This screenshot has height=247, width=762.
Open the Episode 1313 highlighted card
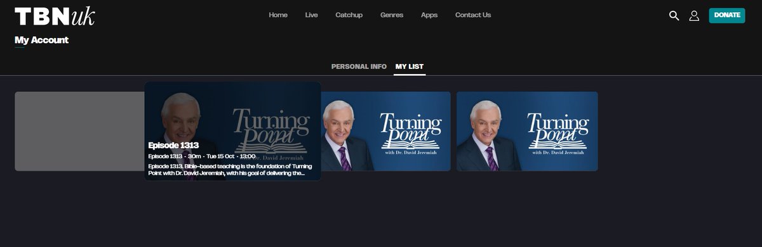pos(232,131)
